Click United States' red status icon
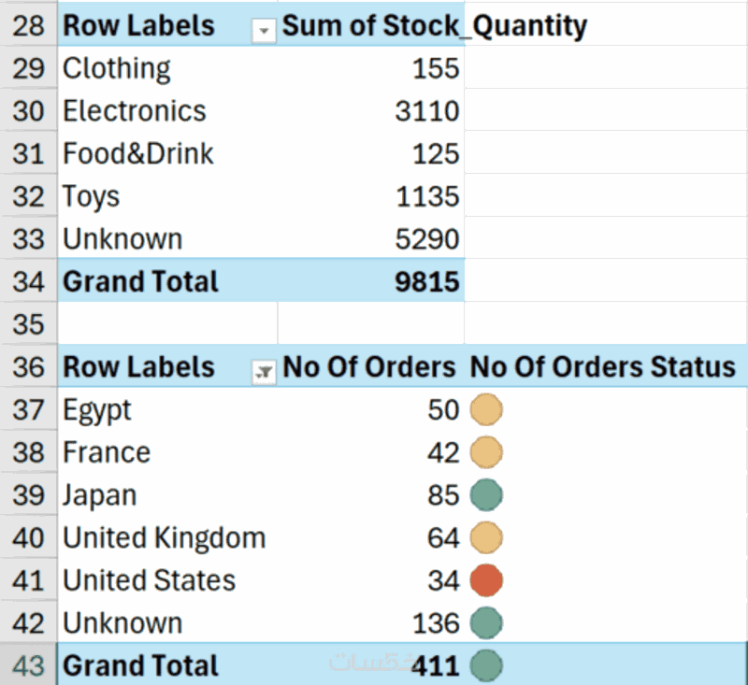This screenshot has height=685, width=748. [486, 580]
